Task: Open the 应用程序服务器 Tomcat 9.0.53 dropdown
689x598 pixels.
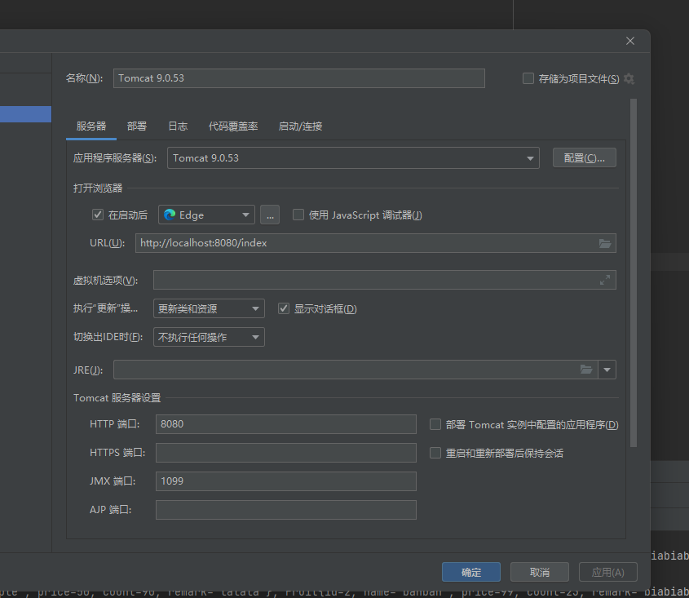Action: click(353, 157)
